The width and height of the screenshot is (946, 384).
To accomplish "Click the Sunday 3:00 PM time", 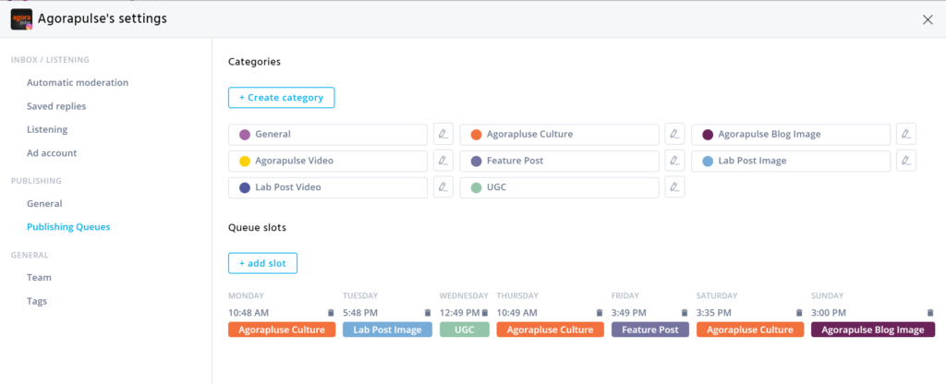I will (829, 313).
